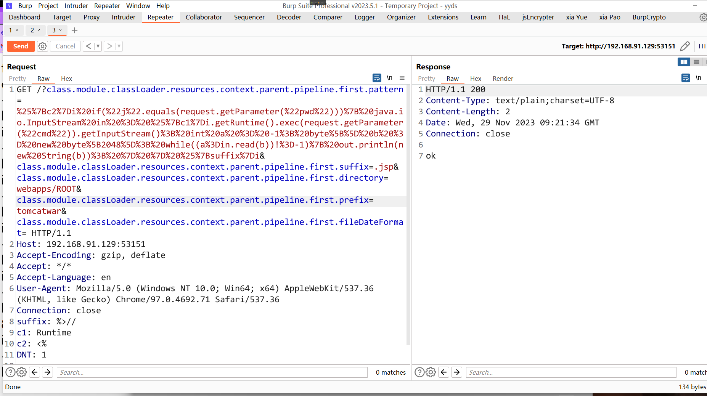Toggle non-printable characters in Request
Screen dimensions: 707x396
(389, 78)
